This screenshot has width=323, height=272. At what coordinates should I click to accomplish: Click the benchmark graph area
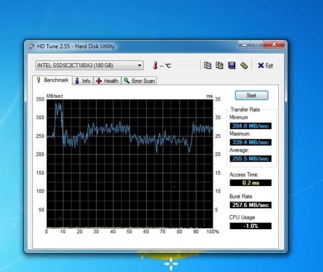tap(130, 164)
